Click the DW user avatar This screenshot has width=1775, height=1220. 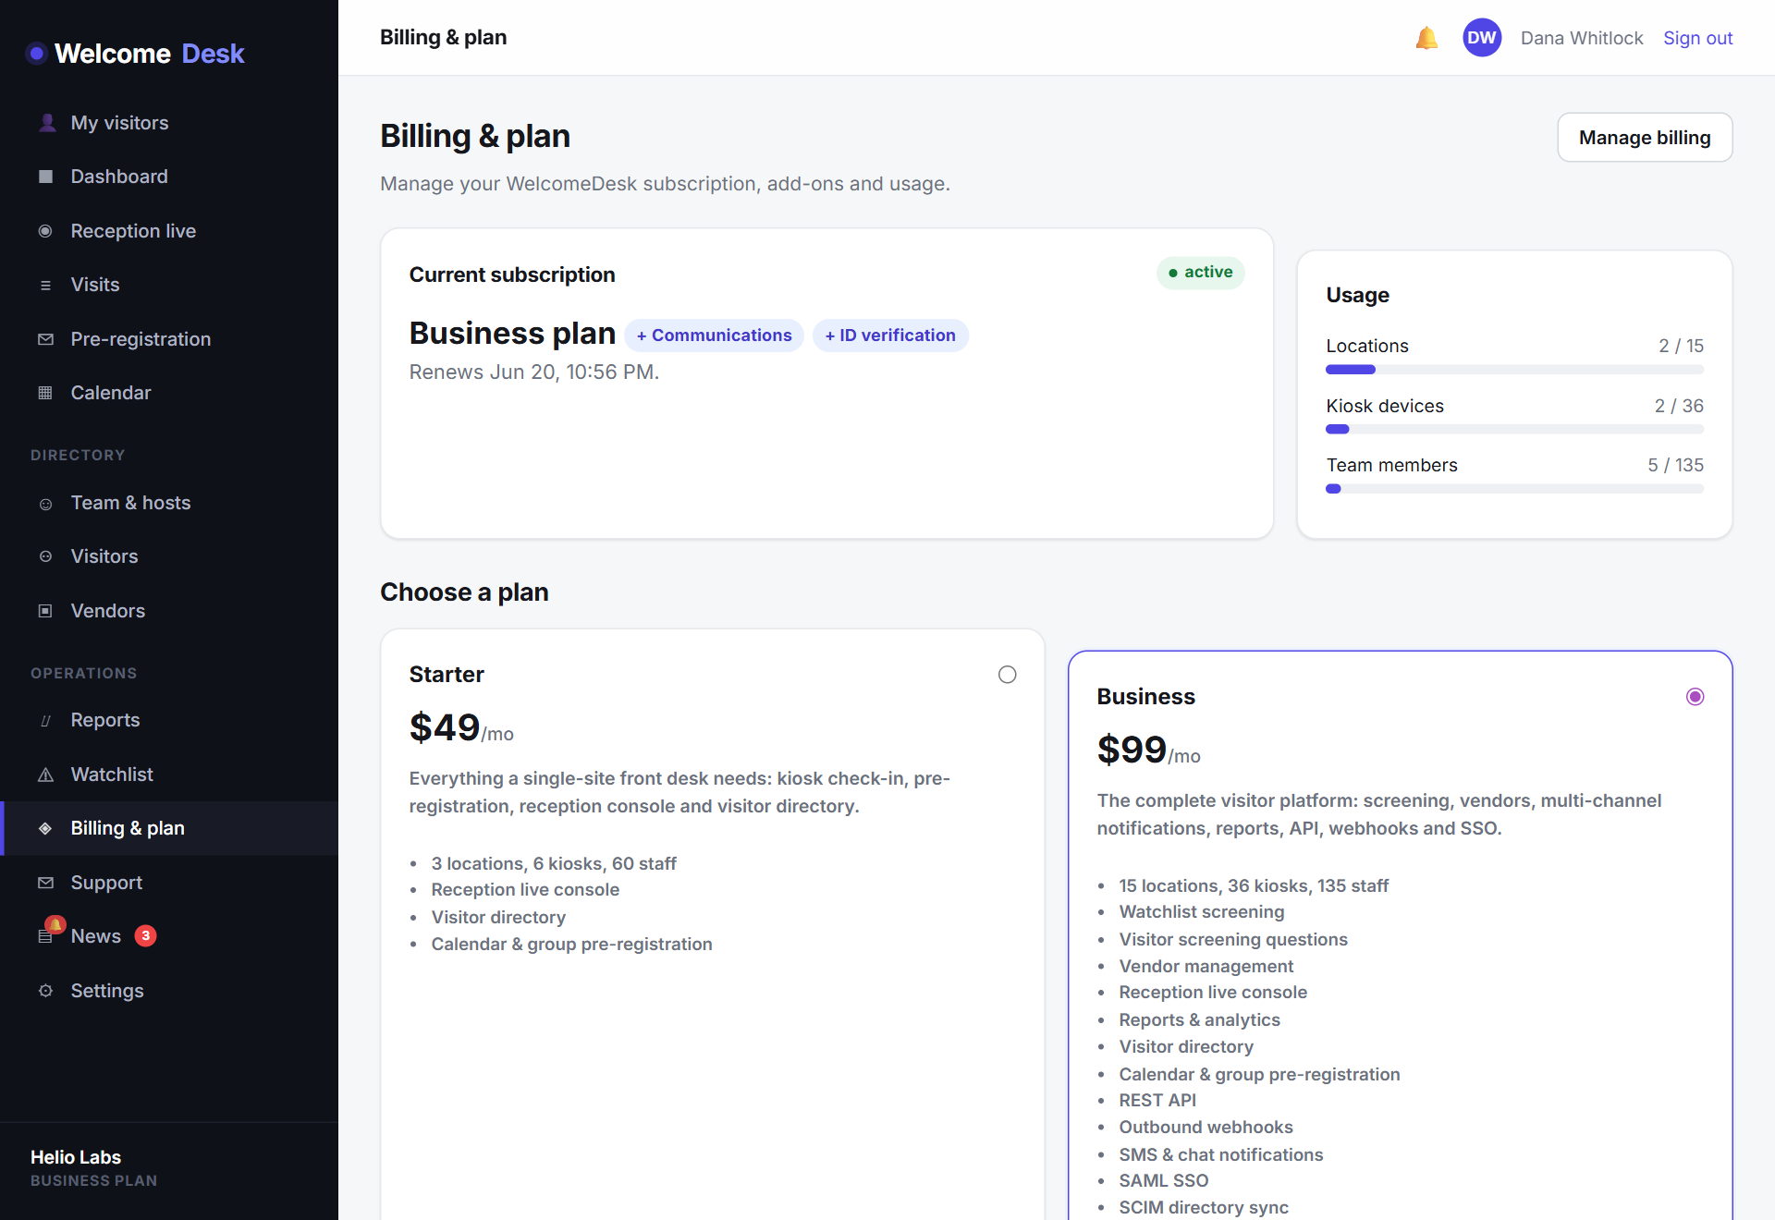(x=1482, y=38)
